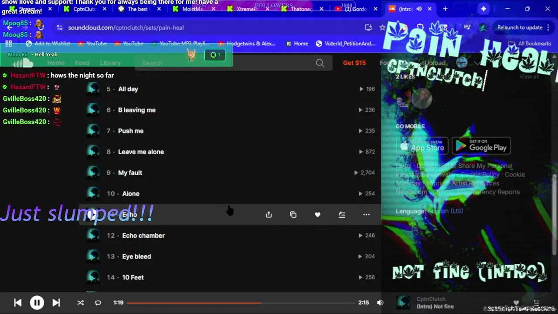
Task: Skip to the next track in player bar
Action: point(56,303)
